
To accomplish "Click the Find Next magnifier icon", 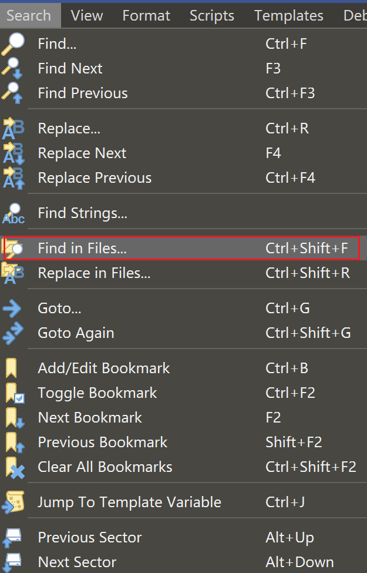I will coord(13,69).
